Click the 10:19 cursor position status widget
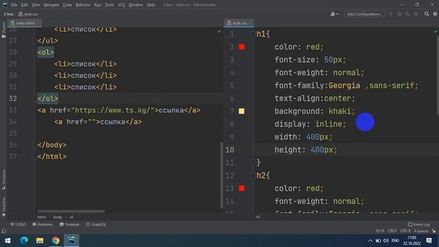This screenshot has height=247, width=439. click(379, 231)
